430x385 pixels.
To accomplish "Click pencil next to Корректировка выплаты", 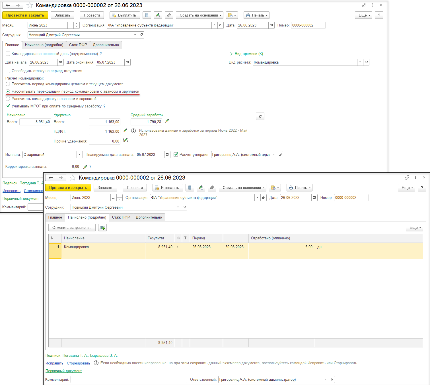I will 85,167.
